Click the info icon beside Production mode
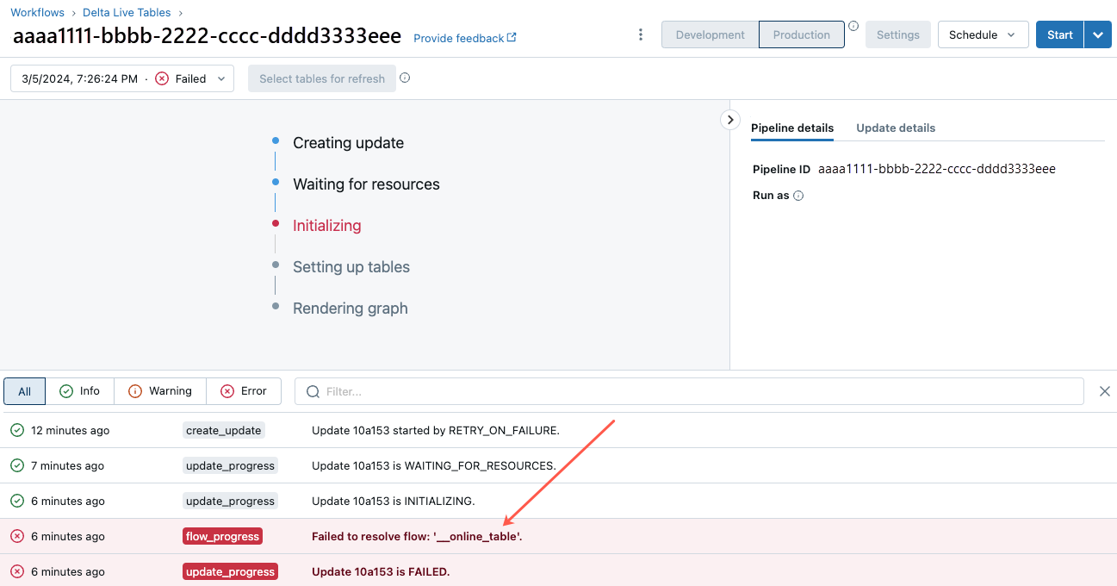 pos(853,27)
